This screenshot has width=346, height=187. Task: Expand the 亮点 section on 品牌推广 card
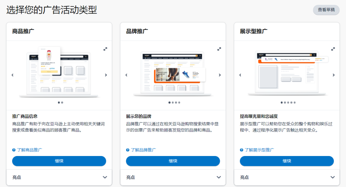[x=219, y=177]
